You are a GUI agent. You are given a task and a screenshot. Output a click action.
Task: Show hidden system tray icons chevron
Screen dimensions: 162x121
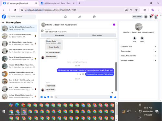click(x=136, y=111)
